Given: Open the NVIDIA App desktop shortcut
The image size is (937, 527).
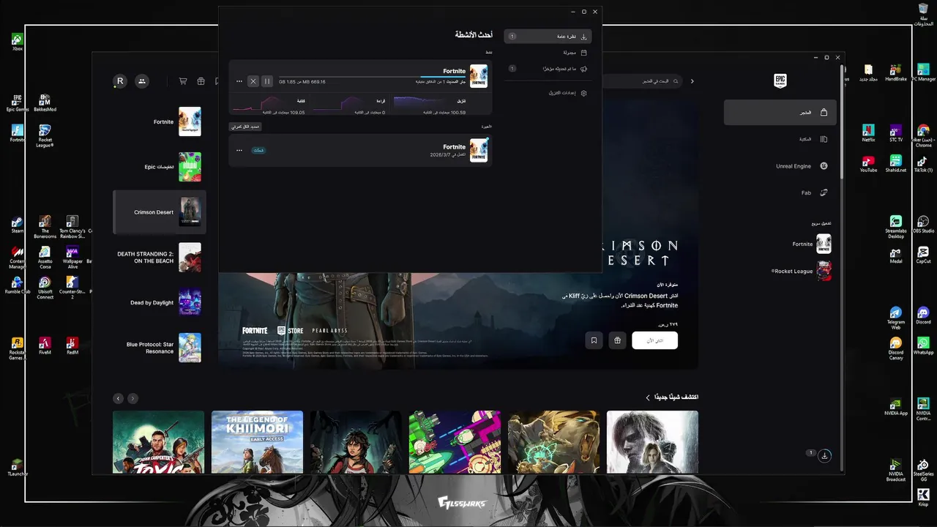Looking at the screenshot, I should (896, 406).
